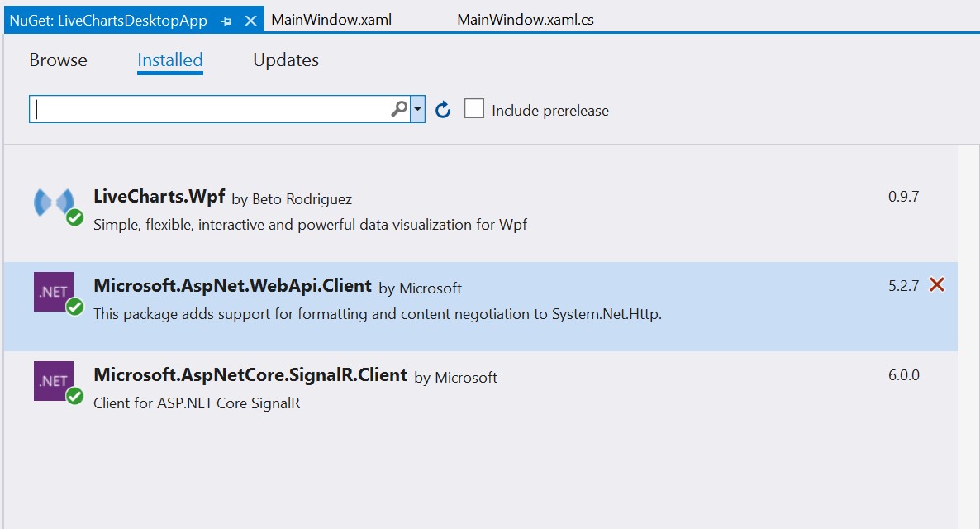980x529 pixels.
Task: Open the MainWindow.xaml.cs document tab
Action: (526, 20)
